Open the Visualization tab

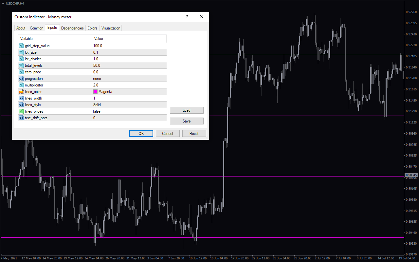[111, 28]
